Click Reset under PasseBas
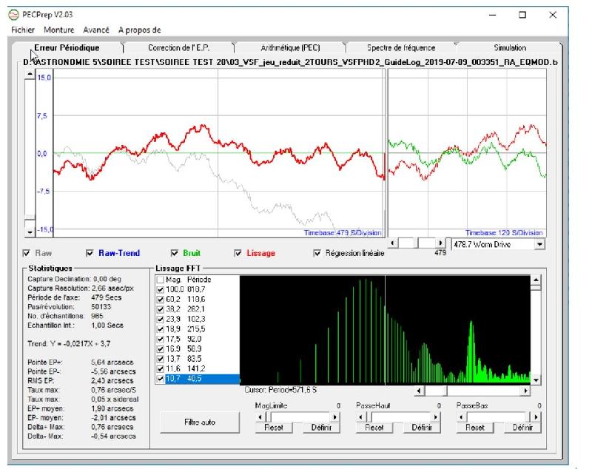Image resolution: width=592 pixels, height=469 pixels. [x=474, y=428]
